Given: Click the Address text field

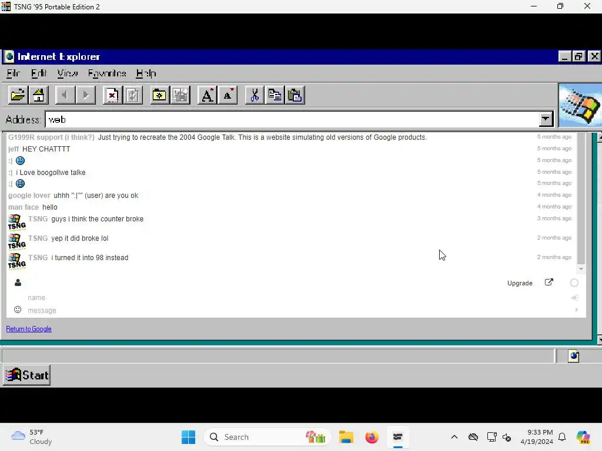Looking at the screenshot, I should click(292, 119).
